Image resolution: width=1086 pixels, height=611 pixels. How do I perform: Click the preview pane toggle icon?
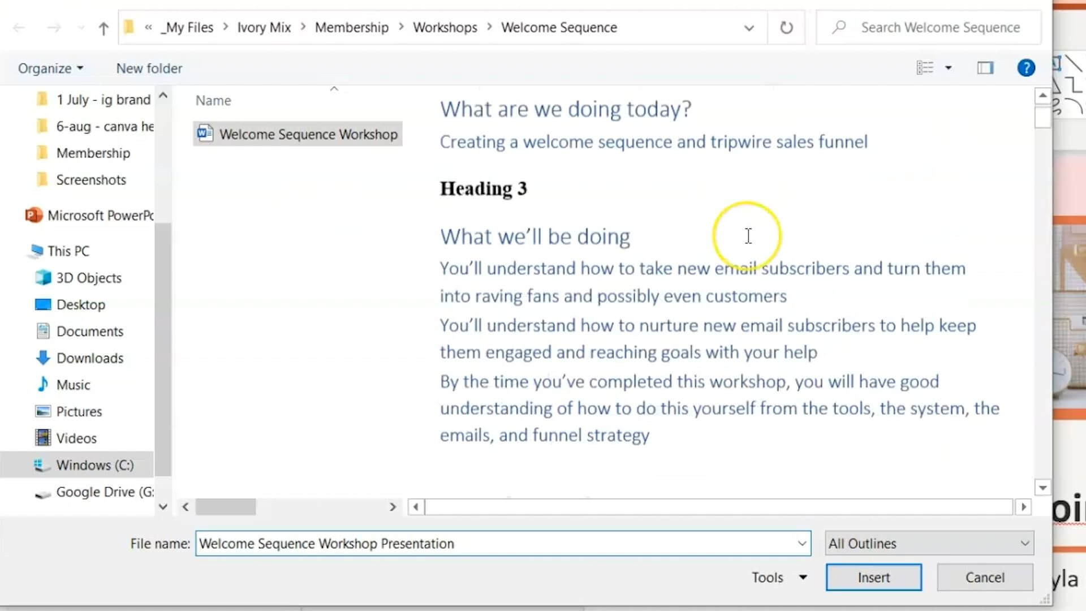[986, 68]
